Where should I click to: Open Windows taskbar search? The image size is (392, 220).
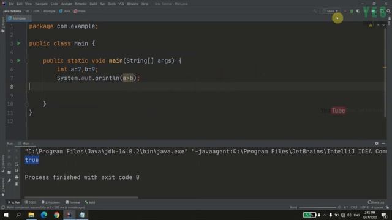point(18,215)
